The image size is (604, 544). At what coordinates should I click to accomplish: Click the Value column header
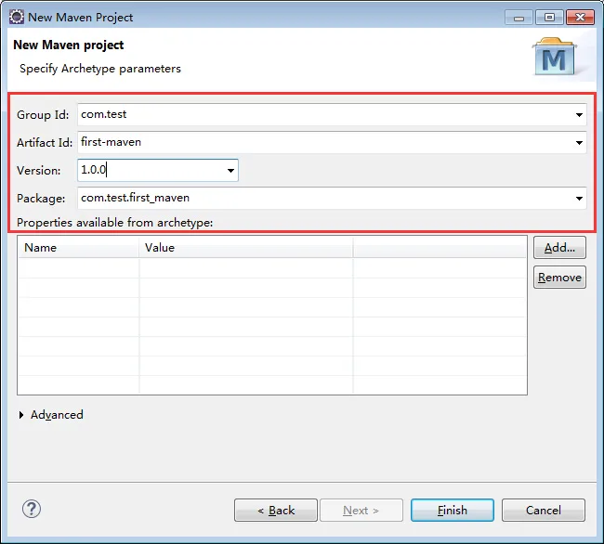coord(245,247)
